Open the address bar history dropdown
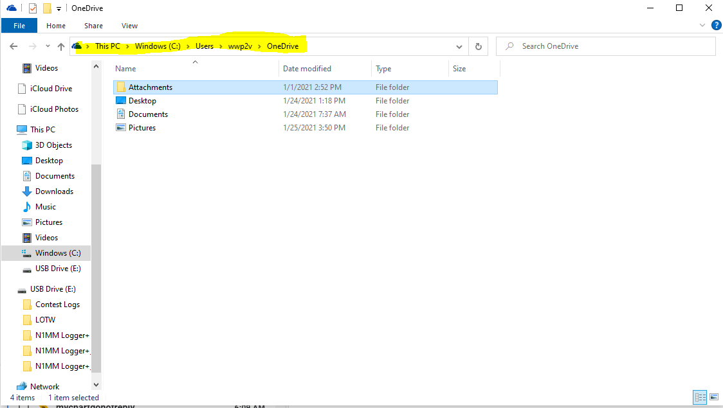This screenshot has width=723, height=408. [459, 46]
